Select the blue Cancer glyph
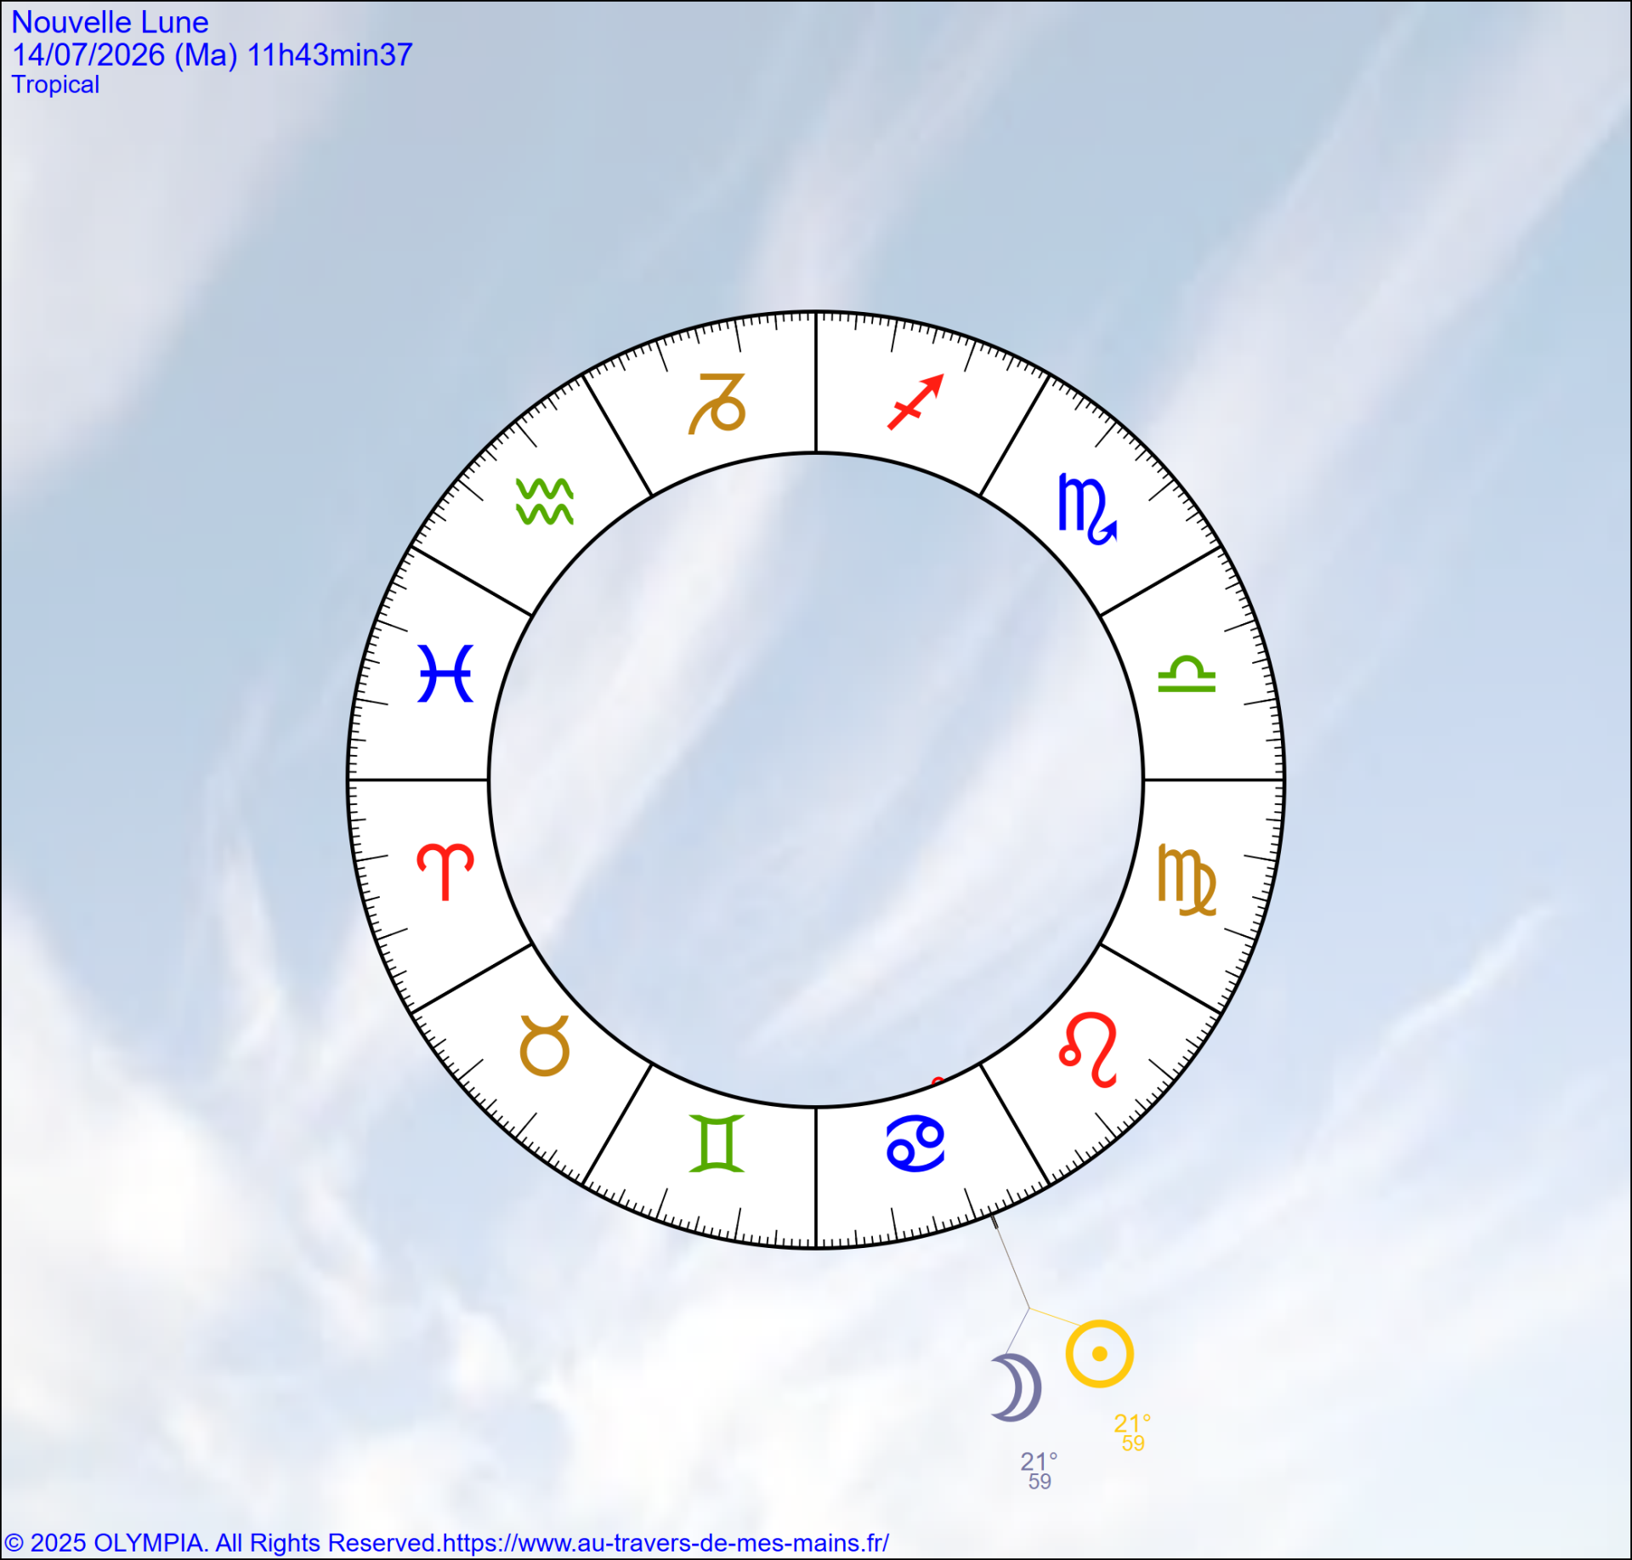Image resolution: width=1632 pixels, height=1560 pixels. 915,1143
